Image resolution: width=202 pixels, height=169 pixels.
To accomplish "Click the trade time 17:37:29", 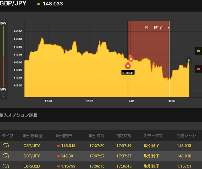I will pos(97,146).
